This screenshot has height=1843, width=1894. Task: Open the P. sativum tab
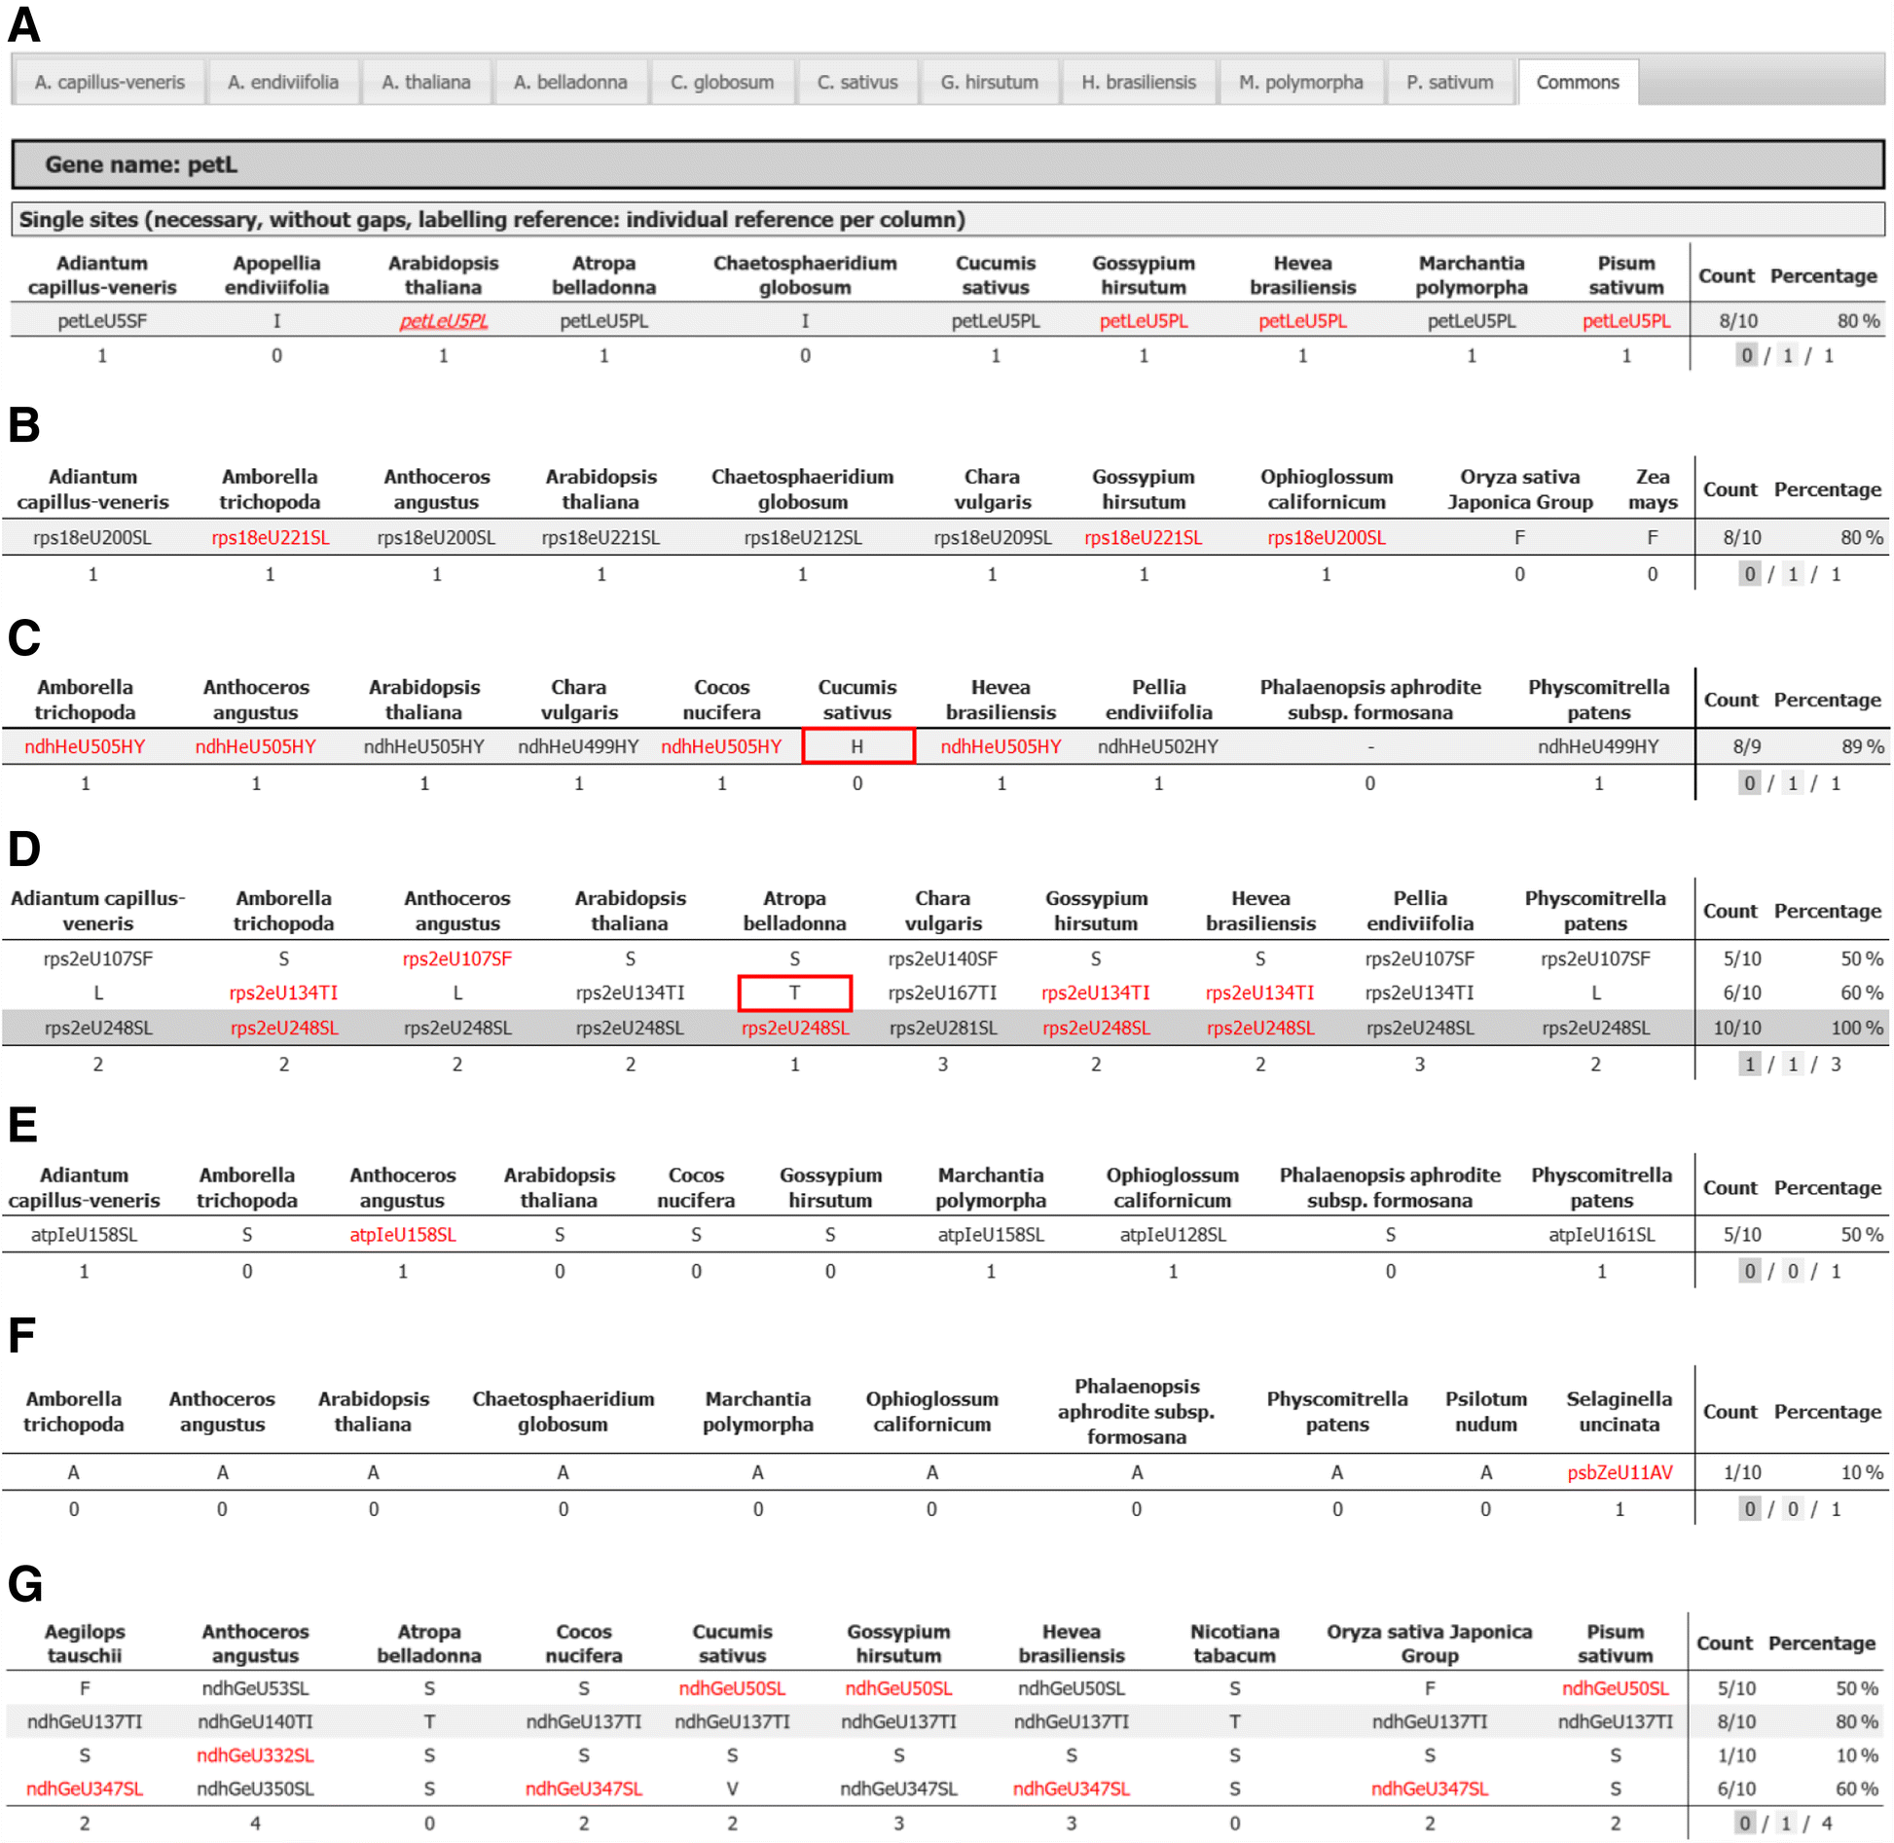(1449, 82)
